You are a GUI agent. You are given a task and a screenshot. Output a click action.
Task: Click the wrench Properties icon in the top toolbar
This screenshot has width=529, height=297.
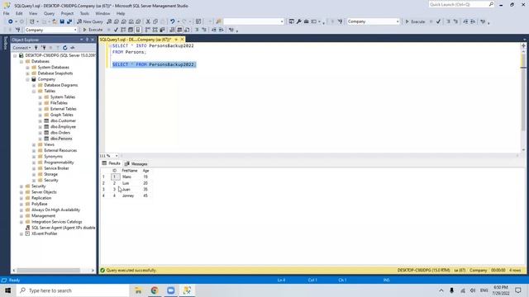[x=299, y=21]
